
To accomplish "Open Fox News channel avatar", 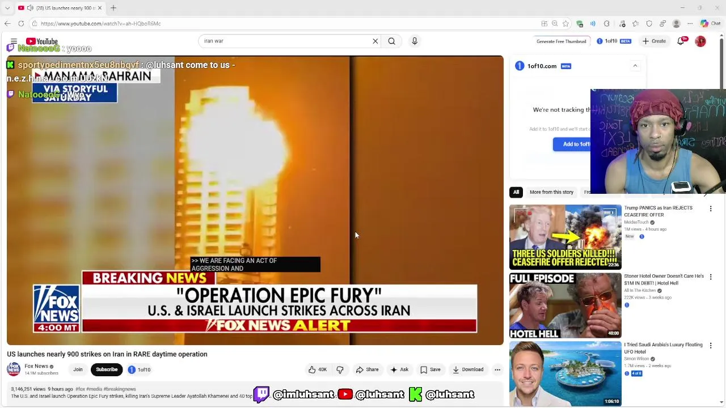I will click(x=14, y=369).
